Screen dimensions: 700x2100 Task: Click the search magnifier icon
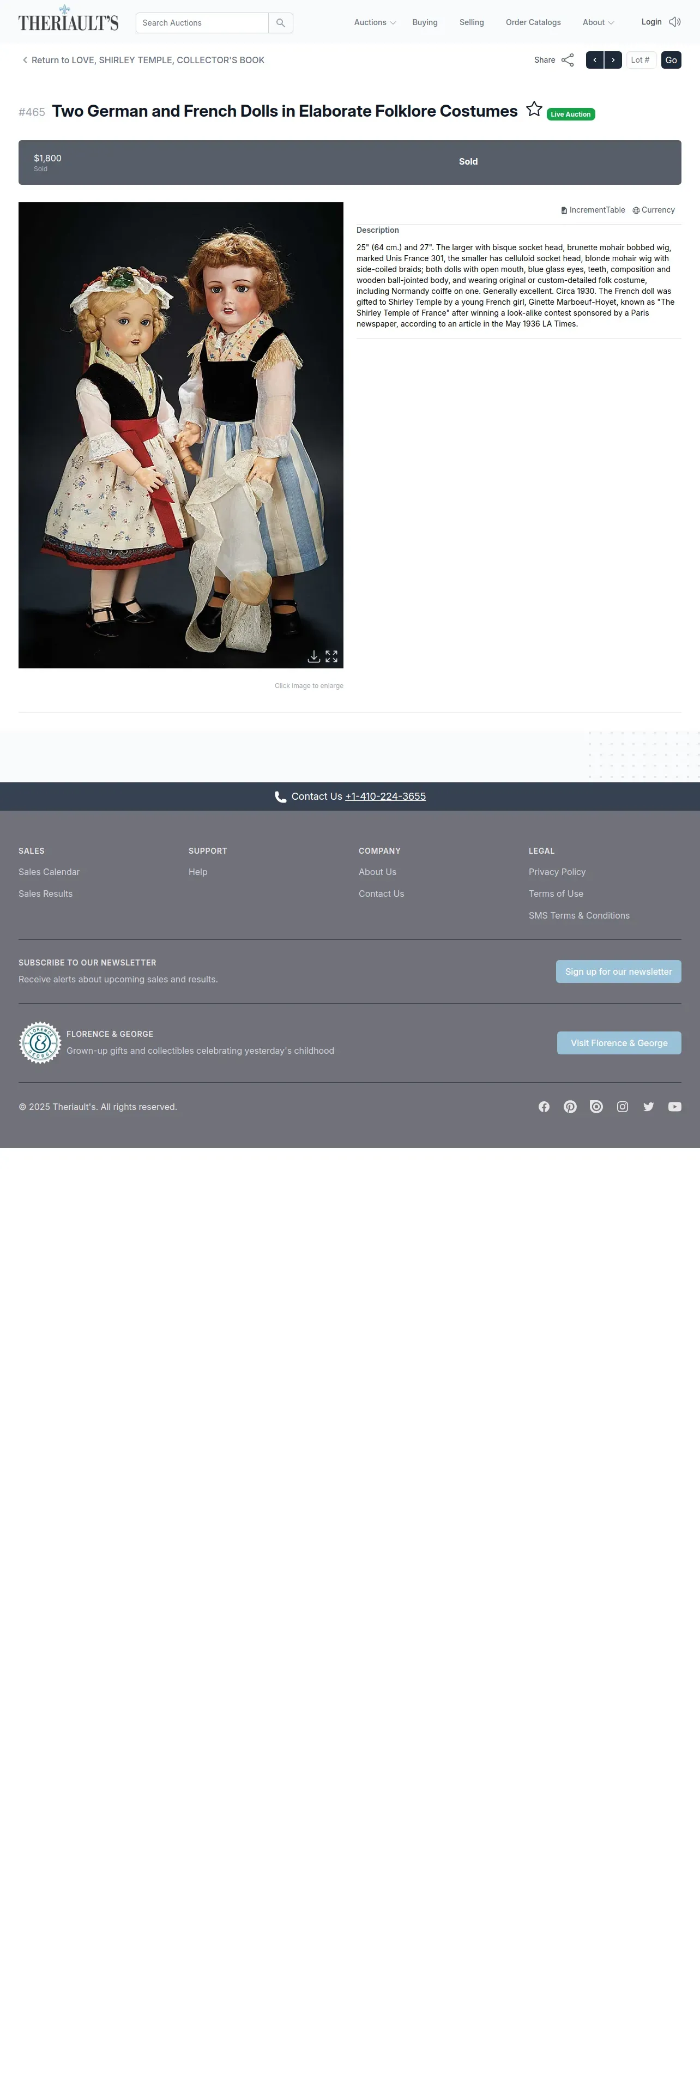[x=280, y=23]
